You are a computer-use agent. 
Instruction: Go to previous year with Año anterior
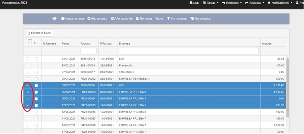click(97, 19)
